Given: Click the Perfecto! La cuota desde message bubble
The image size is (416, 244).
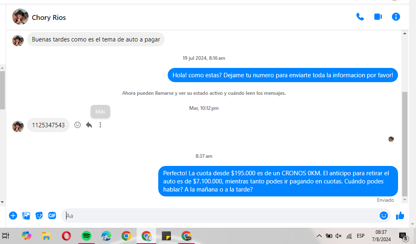Looking at the screenshot, I should (x=278, y=181).
